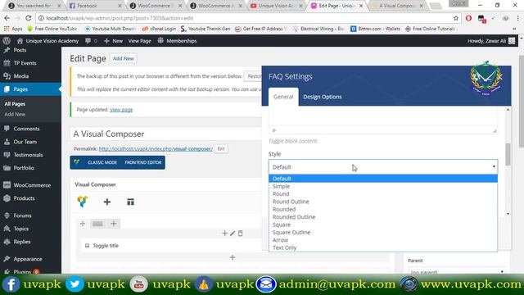Open cPanel Login bookmark

point(159,29)
